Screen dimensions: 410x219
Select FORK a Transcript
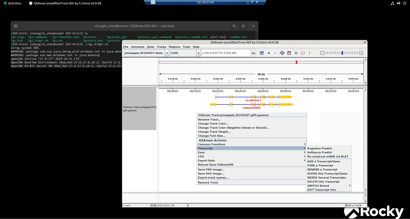[329, 165]
